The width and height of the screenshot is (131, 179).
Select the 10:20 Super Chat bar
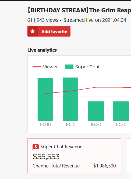96,111
